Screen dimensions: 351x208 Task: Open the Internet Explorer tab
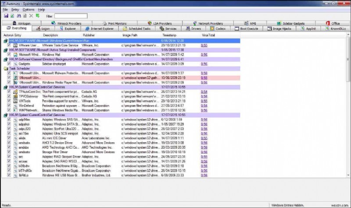coord(100,28)
